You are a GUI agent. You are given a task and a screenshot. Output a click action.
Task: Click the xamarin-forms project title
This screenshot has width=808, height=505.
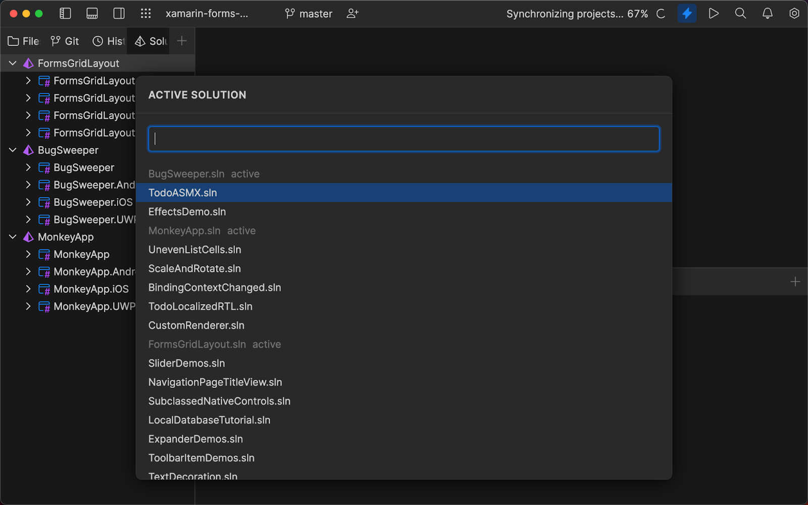[207, 14]
